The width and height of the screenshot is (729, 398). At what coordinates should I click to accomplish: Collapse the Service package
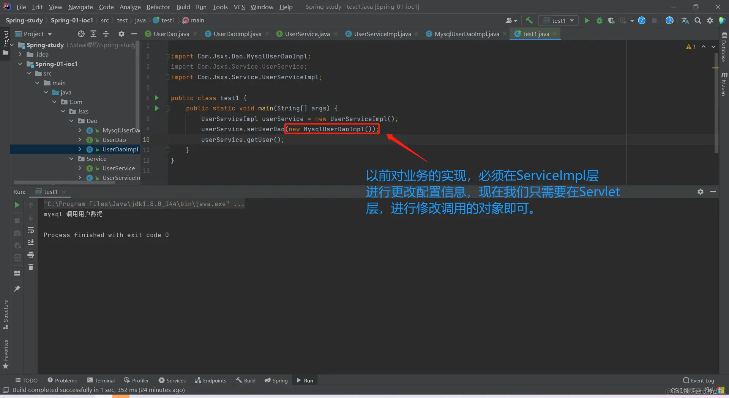click(x=71, y=159)
